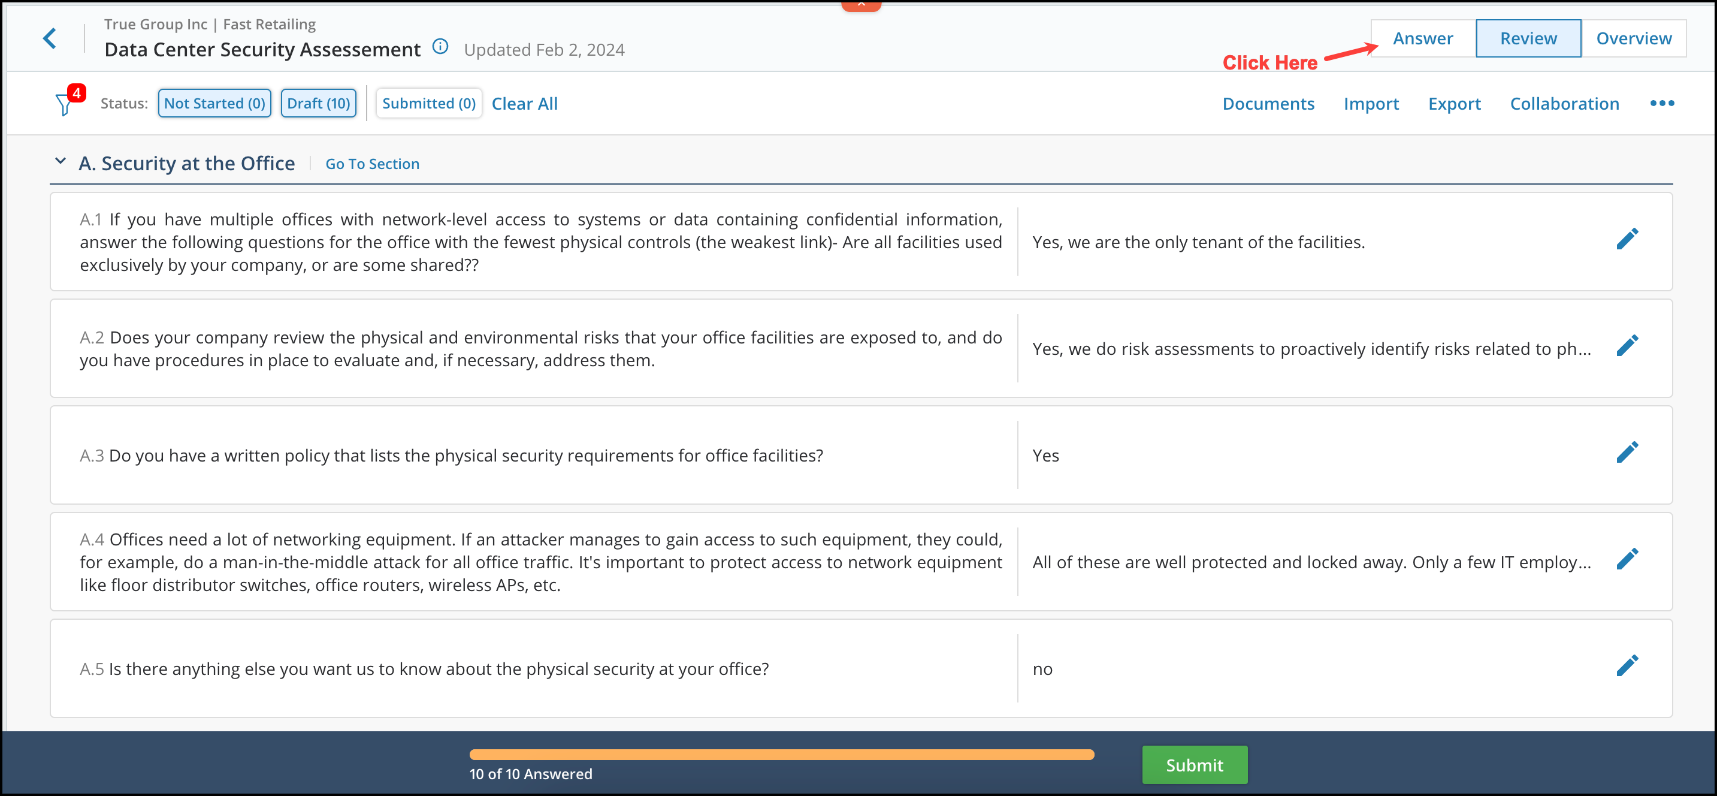This screenshot has height=796, width=1717.
Task: Switch to the Overview tab
Action: pos(1634,38)
